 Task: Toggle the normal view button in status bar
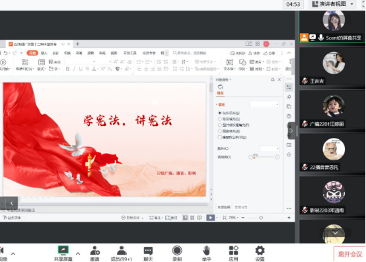pos(185,218)
